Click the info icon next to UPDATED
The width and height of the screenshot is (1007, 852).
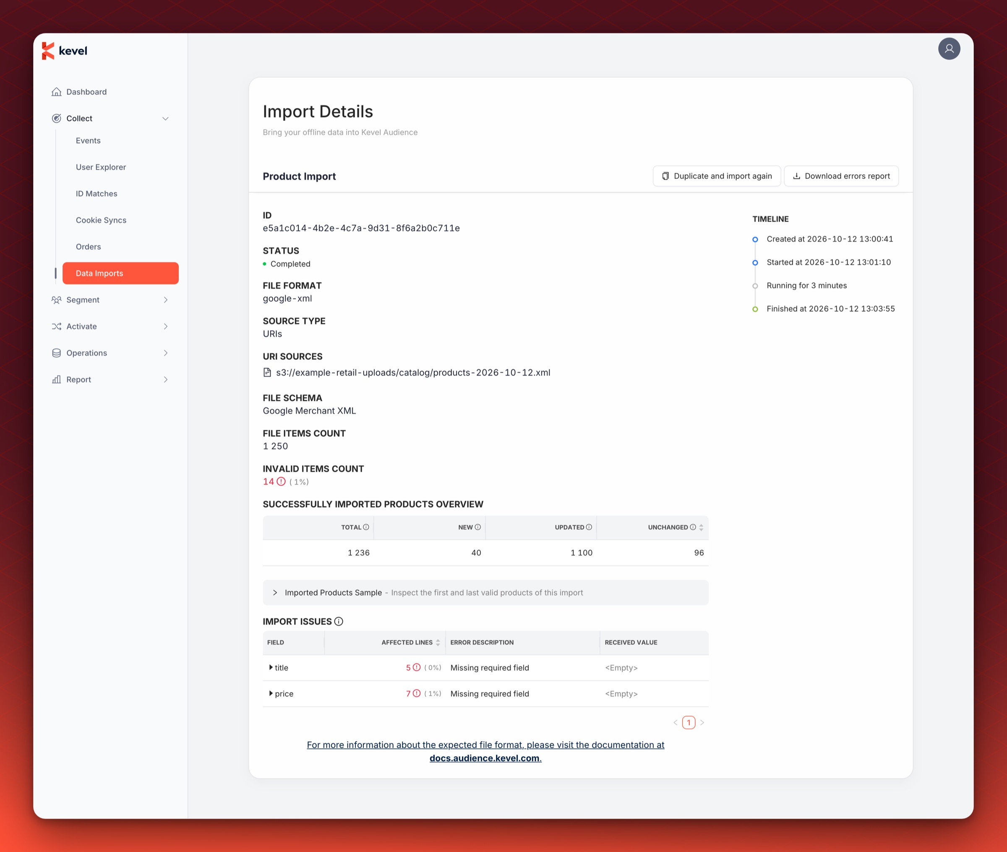(x=588, y=527)
